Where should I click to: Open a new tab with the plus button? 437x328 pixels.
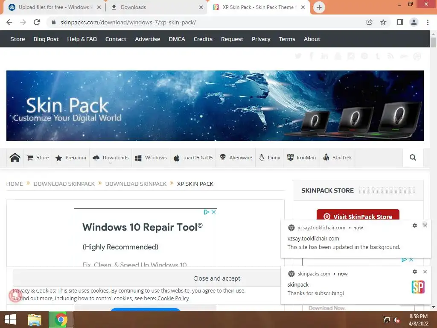[319, 7]
